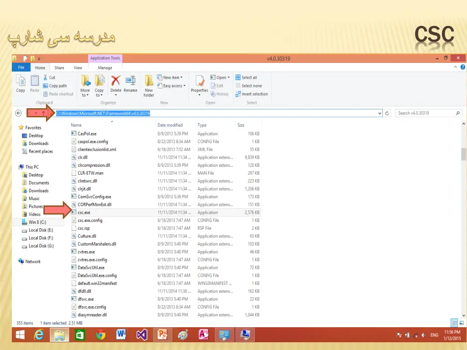Click the Back navigation arrow

(x=18, y=113)
